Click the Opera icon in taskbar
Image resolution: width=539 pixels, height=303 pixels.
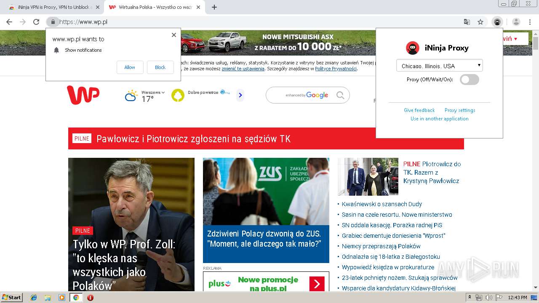coord(90,298)
